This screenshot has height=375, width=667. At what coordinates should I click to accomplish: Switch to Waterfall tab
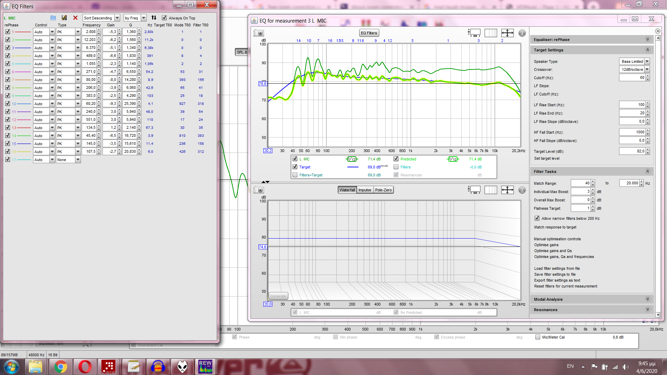tap(347, 190)
